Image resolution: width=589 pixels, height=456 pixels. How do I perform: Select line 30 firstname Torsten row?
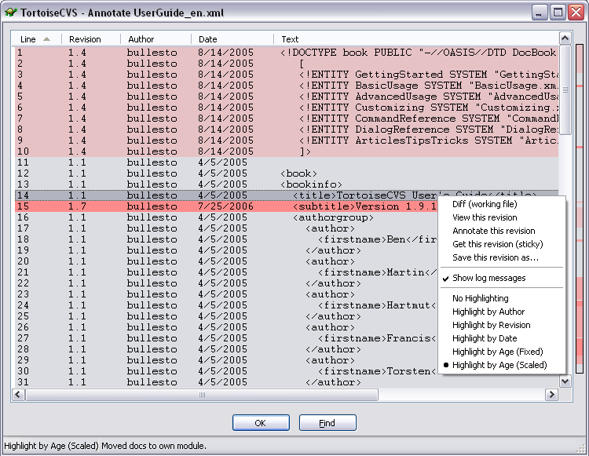226,370
